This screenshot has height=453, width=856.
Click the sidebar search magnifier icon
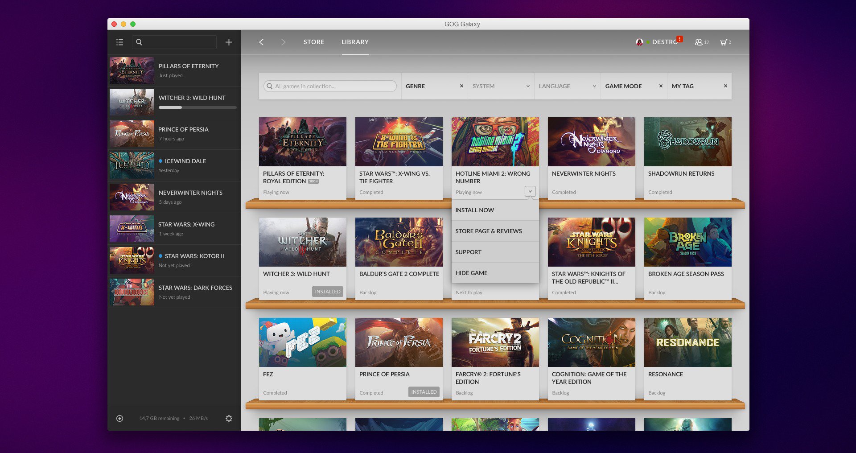pyautogui.click(x=139, y=42)
